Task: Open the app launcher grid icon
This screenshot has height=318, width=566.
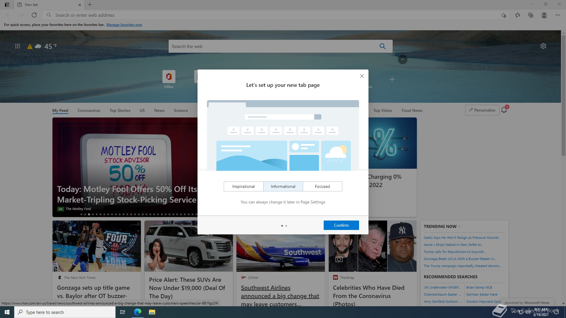Action: pos(17,46)
